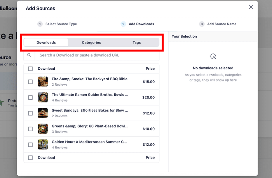This screenshot has height=178, width=272.
Task: Click the No downloads selected message
Action: [213, 68]
